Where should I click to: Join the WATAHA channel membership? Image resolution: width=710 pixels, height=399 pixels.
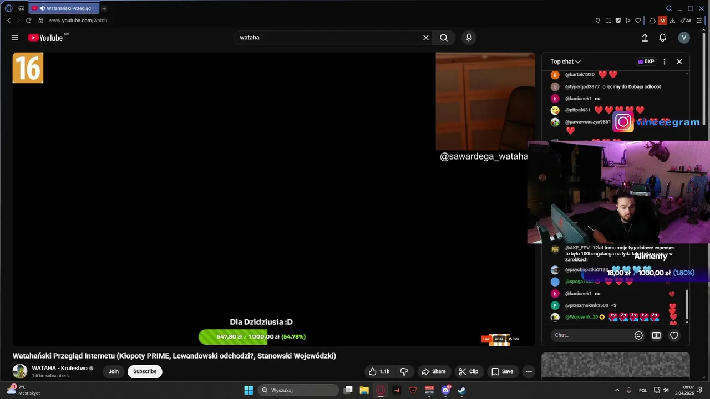[114, 371]
